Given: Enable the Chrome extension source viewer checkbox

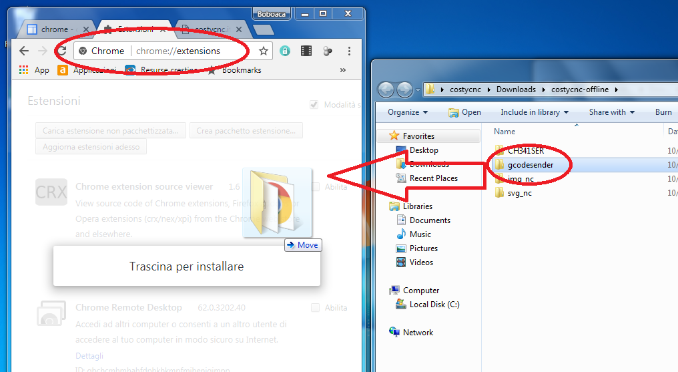Looking at the screenshot, I should point(316,187).
